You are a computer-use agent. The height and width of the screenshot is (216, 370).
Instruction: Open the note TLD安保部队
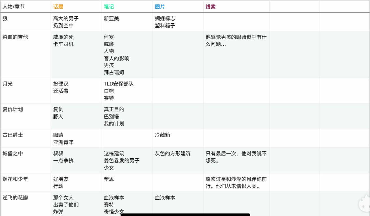tap(119, 84)
